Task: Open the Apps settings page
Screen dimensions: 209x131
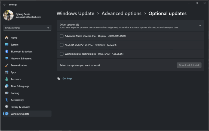Action: coord(27,72)
